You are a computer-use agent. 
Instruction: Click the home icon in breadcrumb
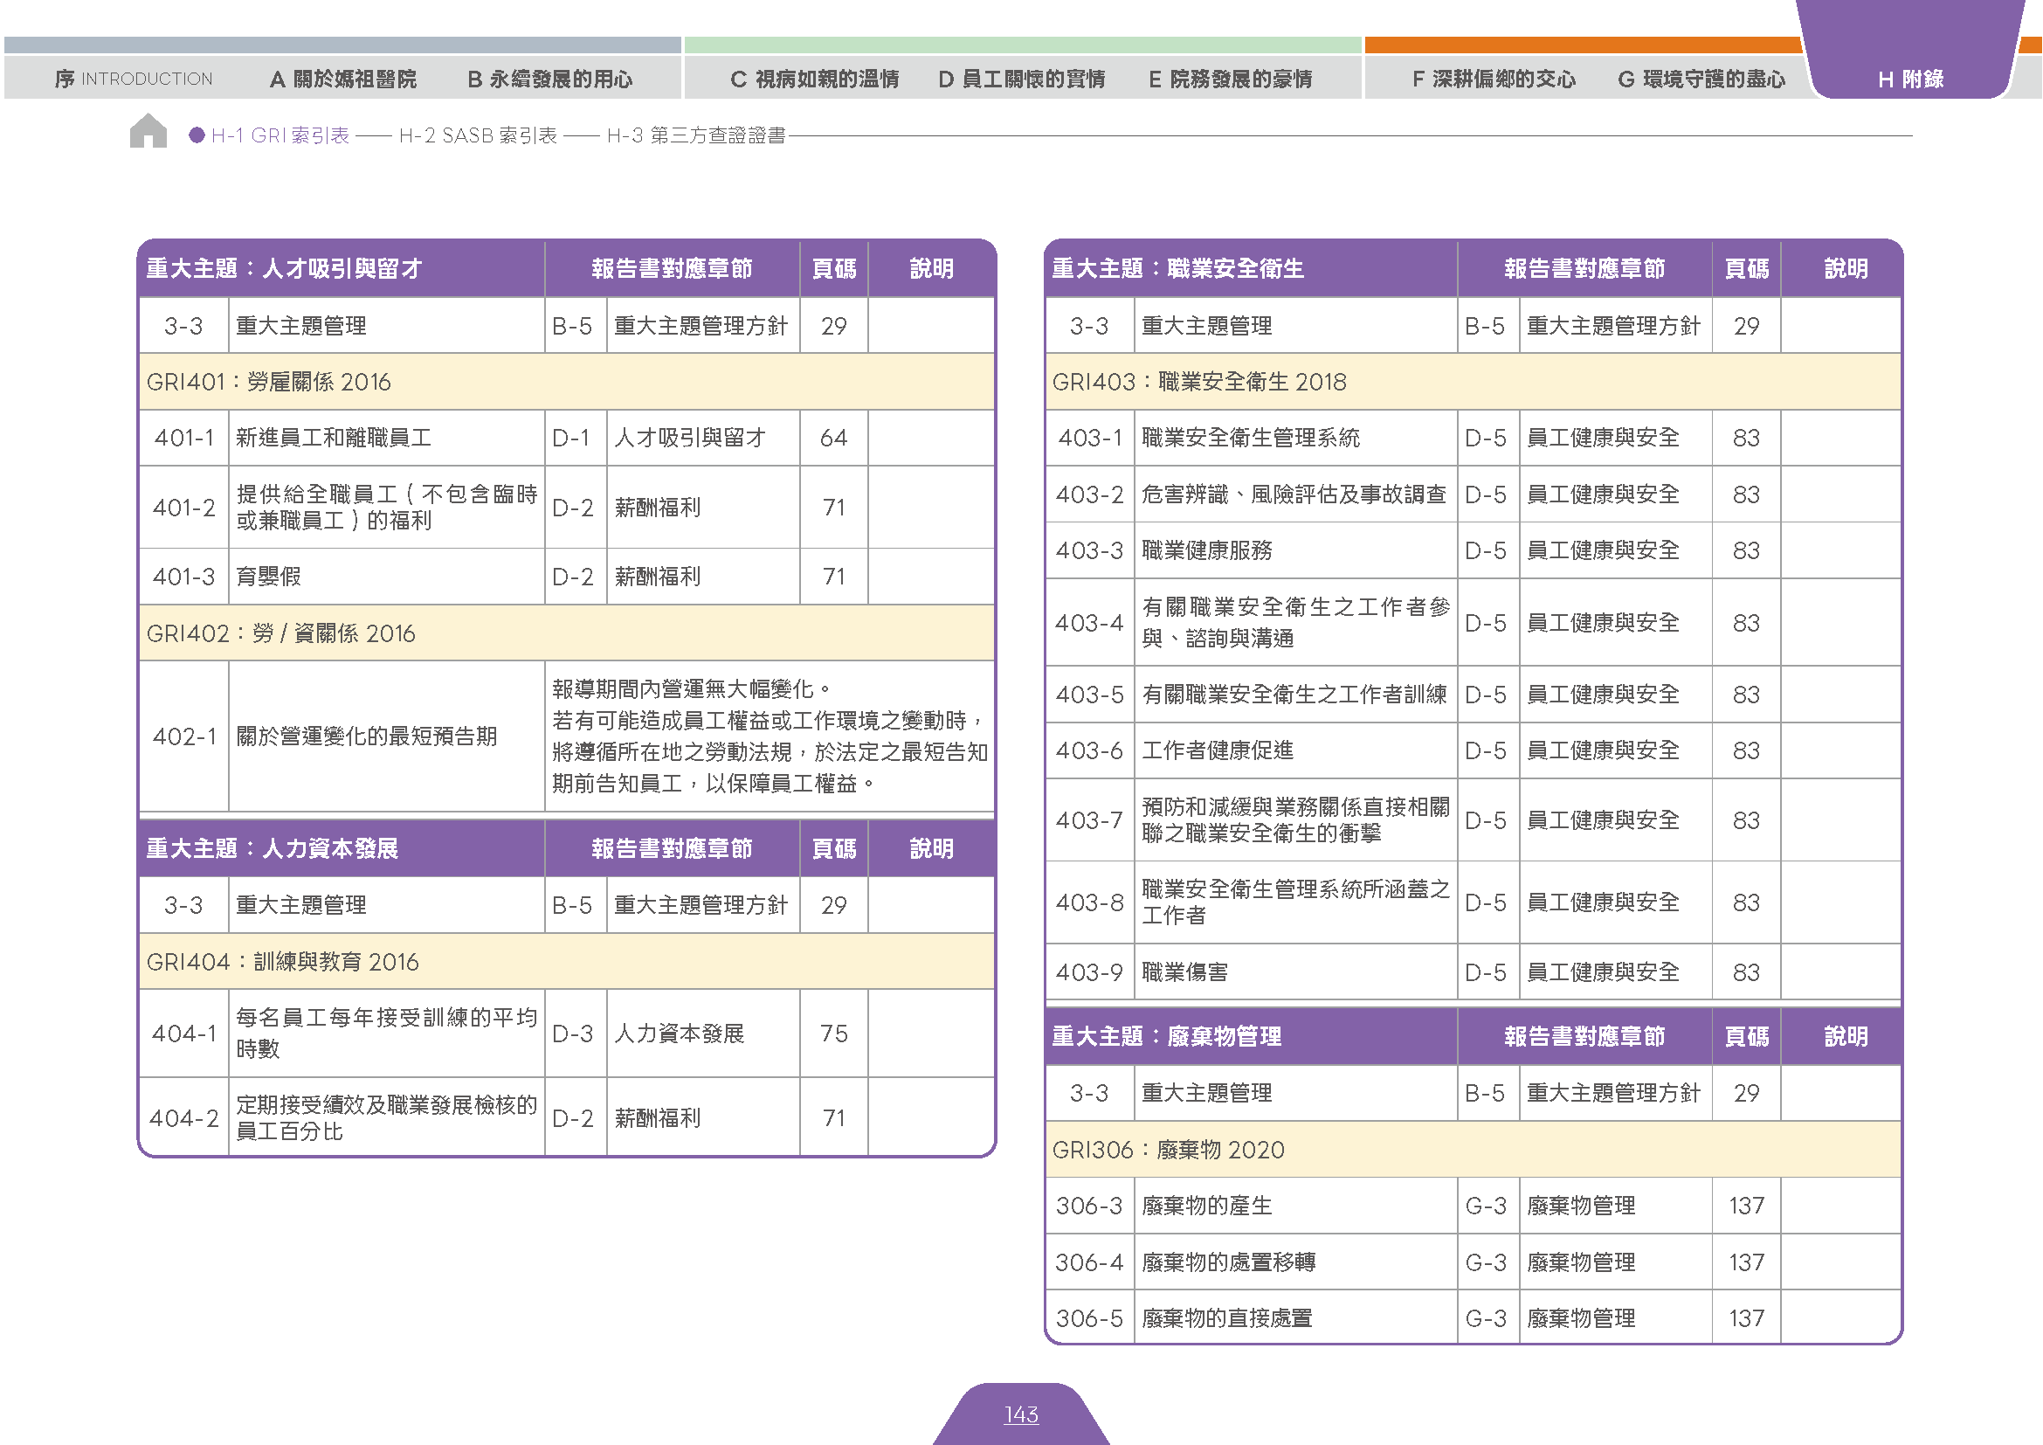click(x=148, y=131)
